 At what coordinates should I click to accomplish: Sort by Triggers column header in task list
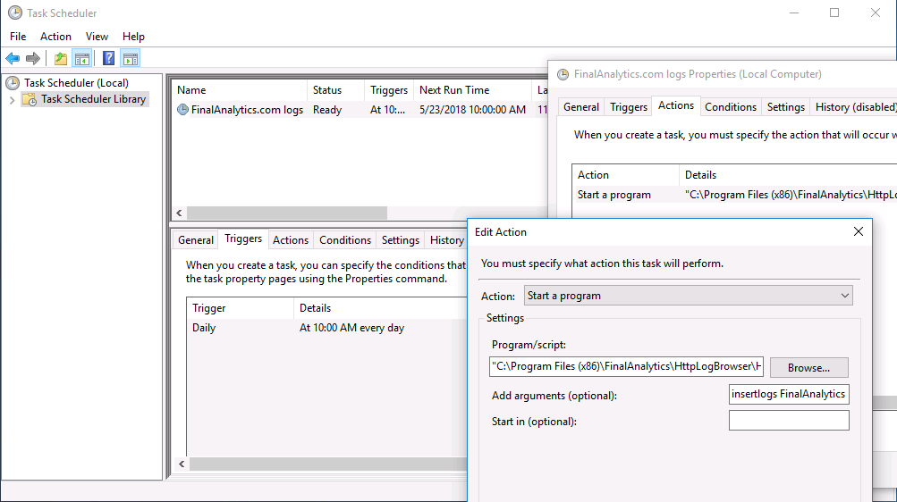389,90
